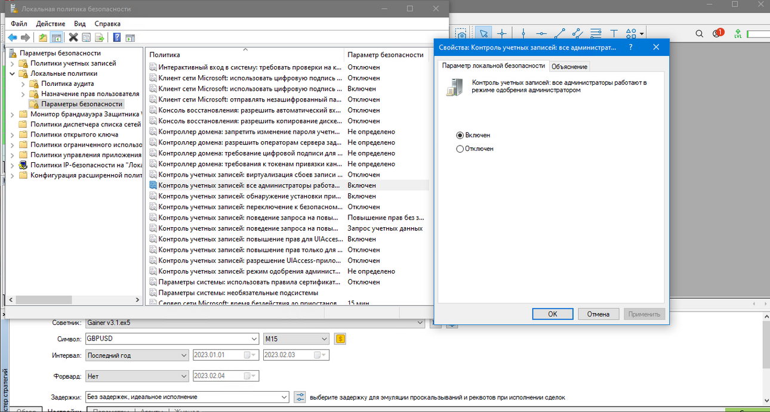
Task: Click the question mark in Properties title bar
Action: (631, 47)
